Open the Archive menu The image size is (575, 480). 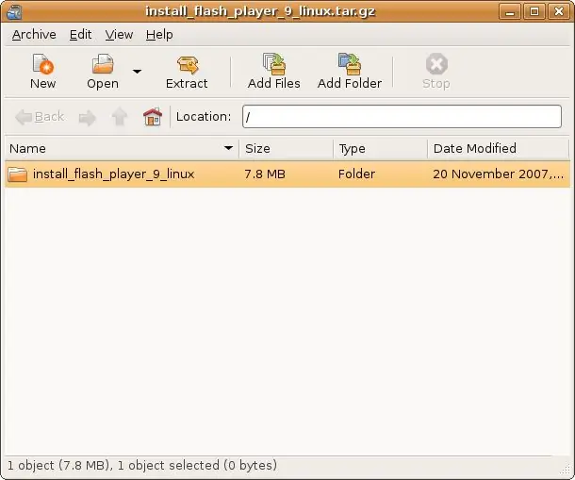point(34,35)
